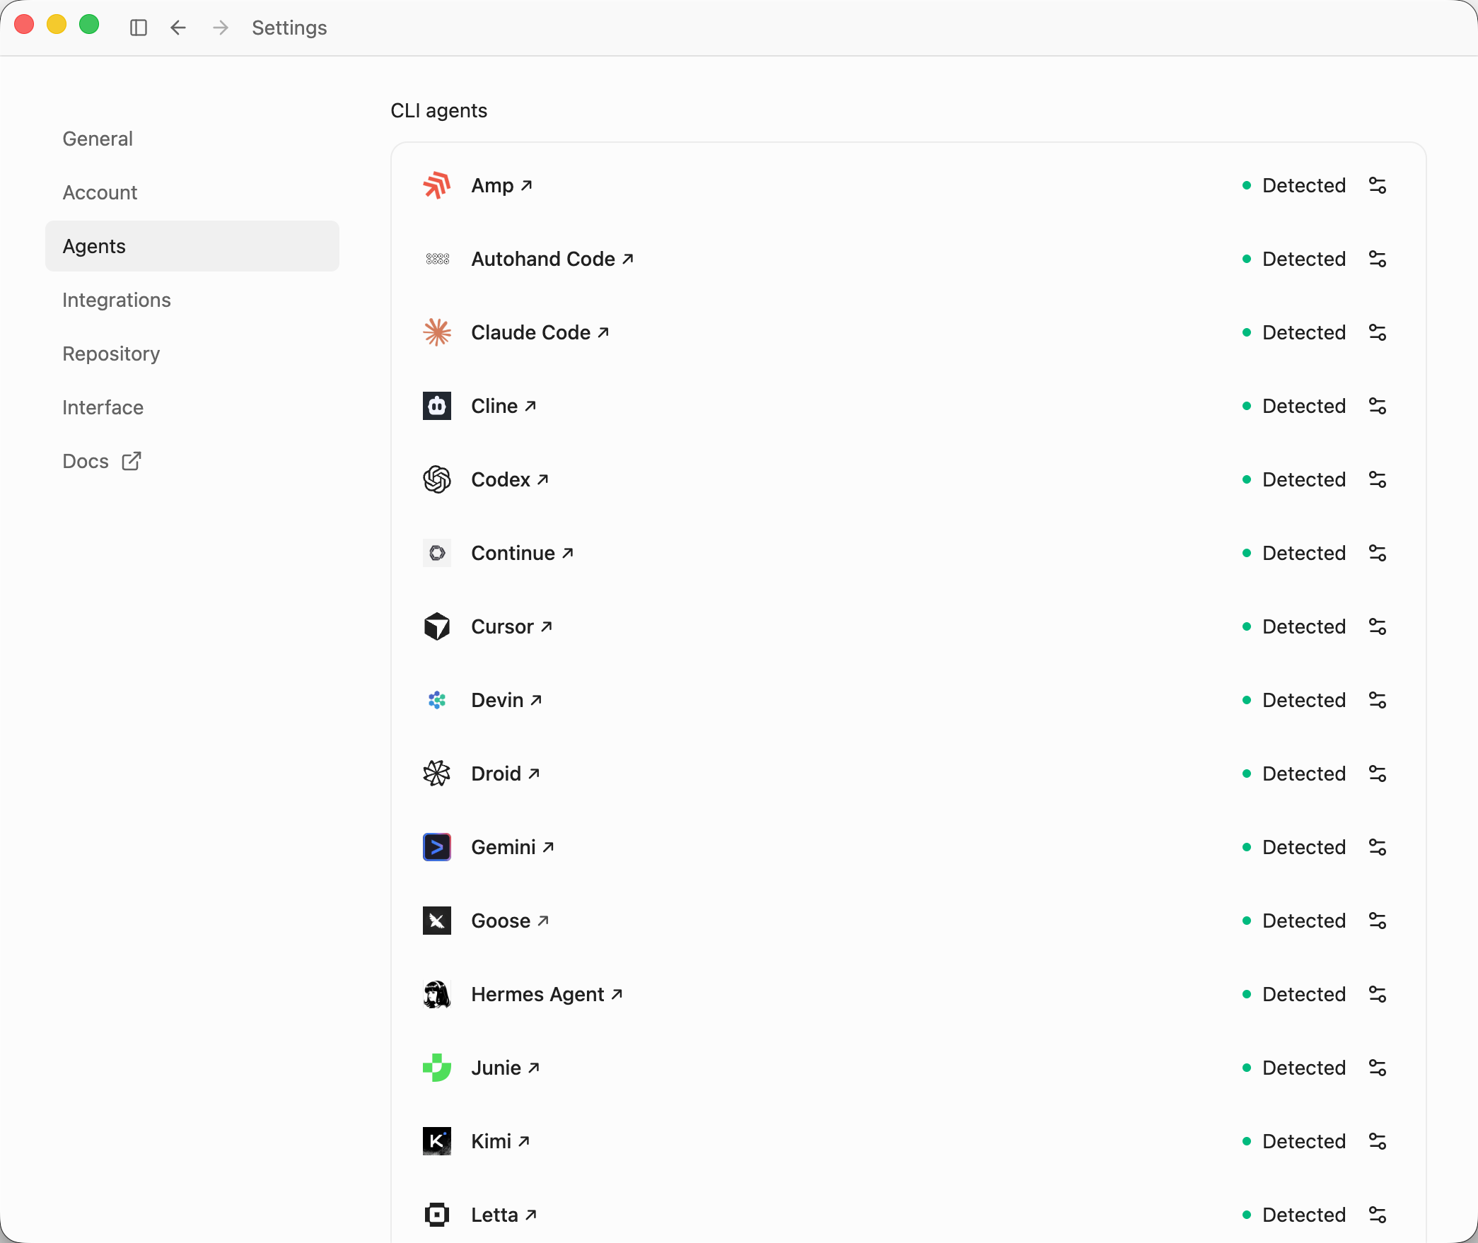Screen dimensions: 1478x1243
Task: Click the Detected status for Claude Code
Action: pyautogui.click(x=1294, y=332)
